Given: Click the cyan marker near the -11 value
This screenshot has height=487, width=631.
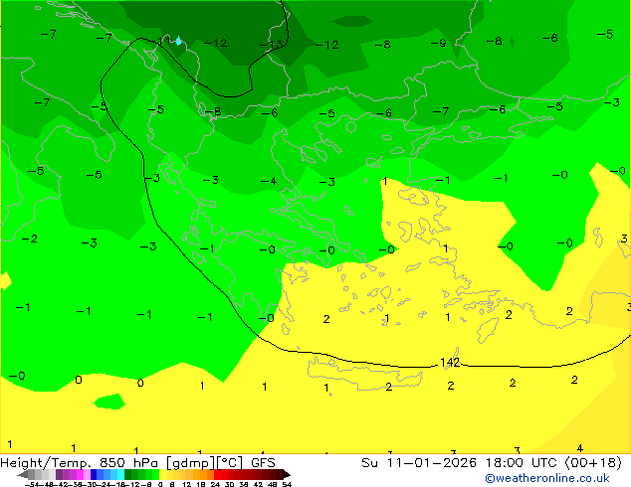Looking at the screenshot, I should coord(178,41).
